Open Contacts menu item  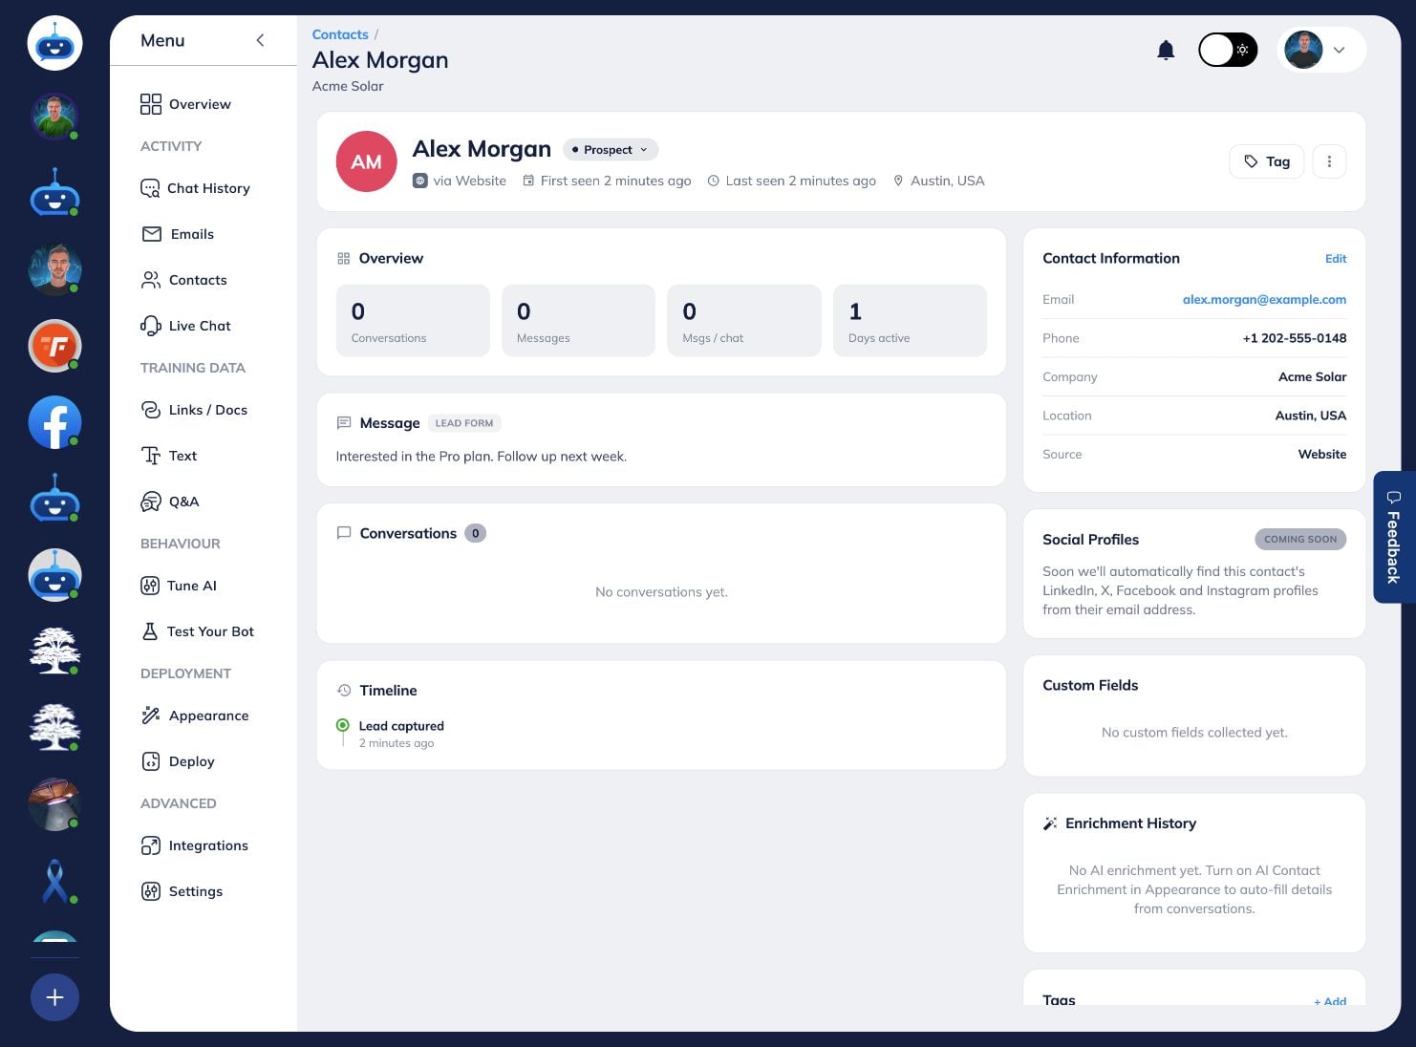tap(183, 280)
